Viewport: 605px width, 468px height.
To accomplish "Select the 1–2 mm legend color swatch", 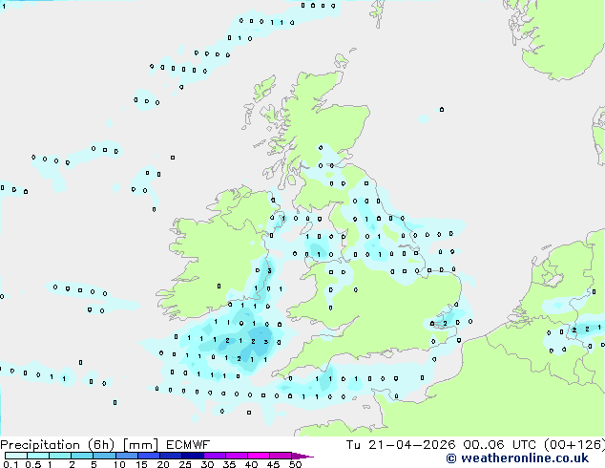I will point(60,456).
